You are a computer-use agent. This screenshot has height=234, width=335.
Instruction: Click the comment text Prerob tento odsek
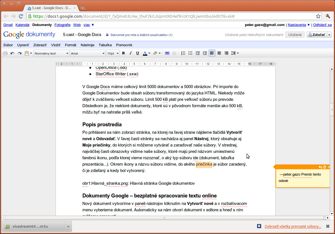(x=300, y=178)
